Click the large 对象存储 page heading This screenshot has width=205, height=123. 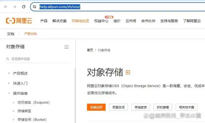[x=105, y=72]
